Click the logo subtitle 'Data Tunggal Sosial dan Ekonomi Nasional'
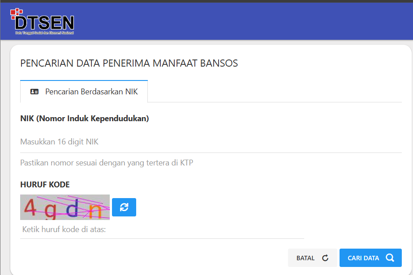This screenshot has width=413, height=275. pyautogui.click(x=44, y=33)
